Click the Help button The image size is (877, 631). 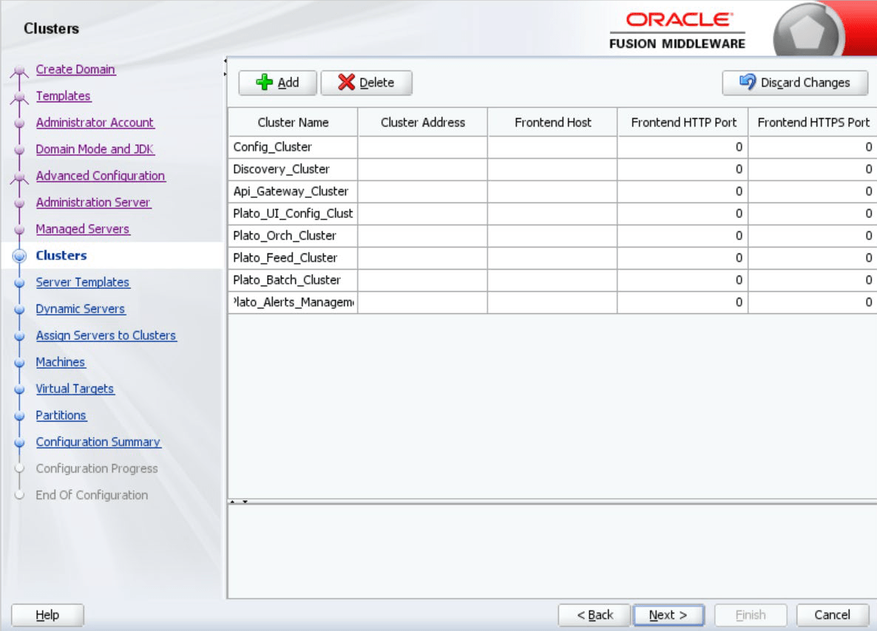tap(47, 615)
